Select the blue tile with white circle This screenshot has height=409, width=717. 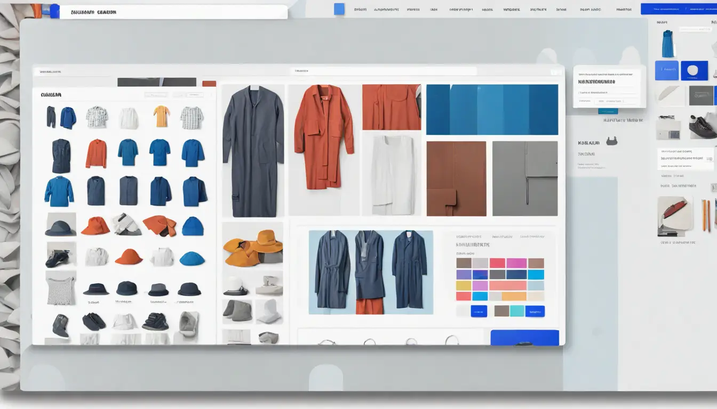coord(694,70)
